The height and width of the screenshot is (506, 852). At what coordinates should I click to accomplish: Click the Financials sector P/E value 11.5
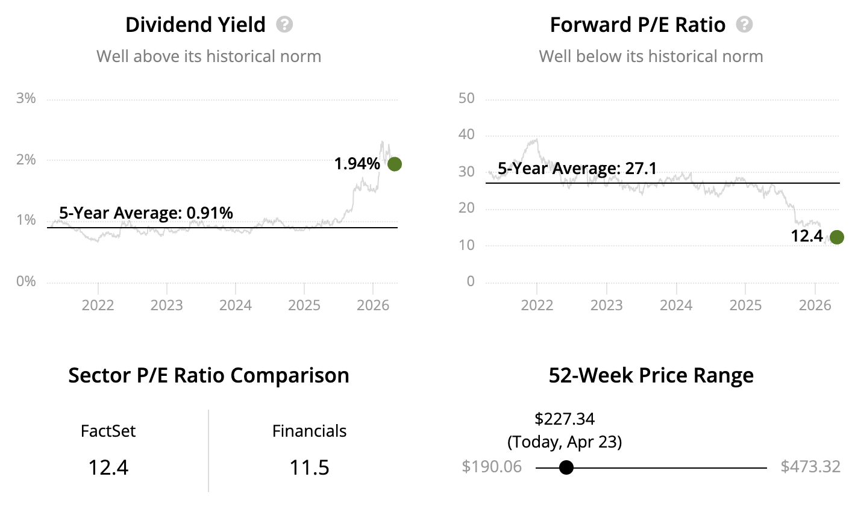[x=309, y=467]
